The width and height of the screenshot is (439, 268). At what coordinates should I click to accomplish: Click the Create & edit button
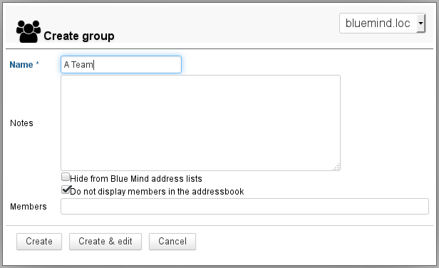click(x=105, y=242)
